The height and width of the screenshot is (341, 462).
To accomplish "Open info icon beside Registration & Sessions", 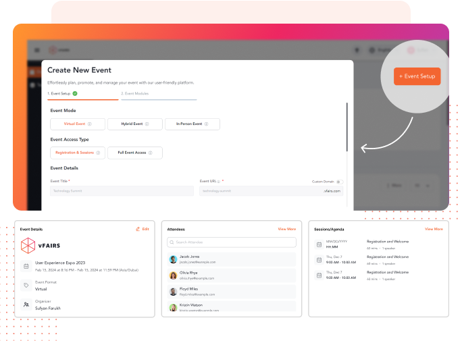I will [98, 153].
